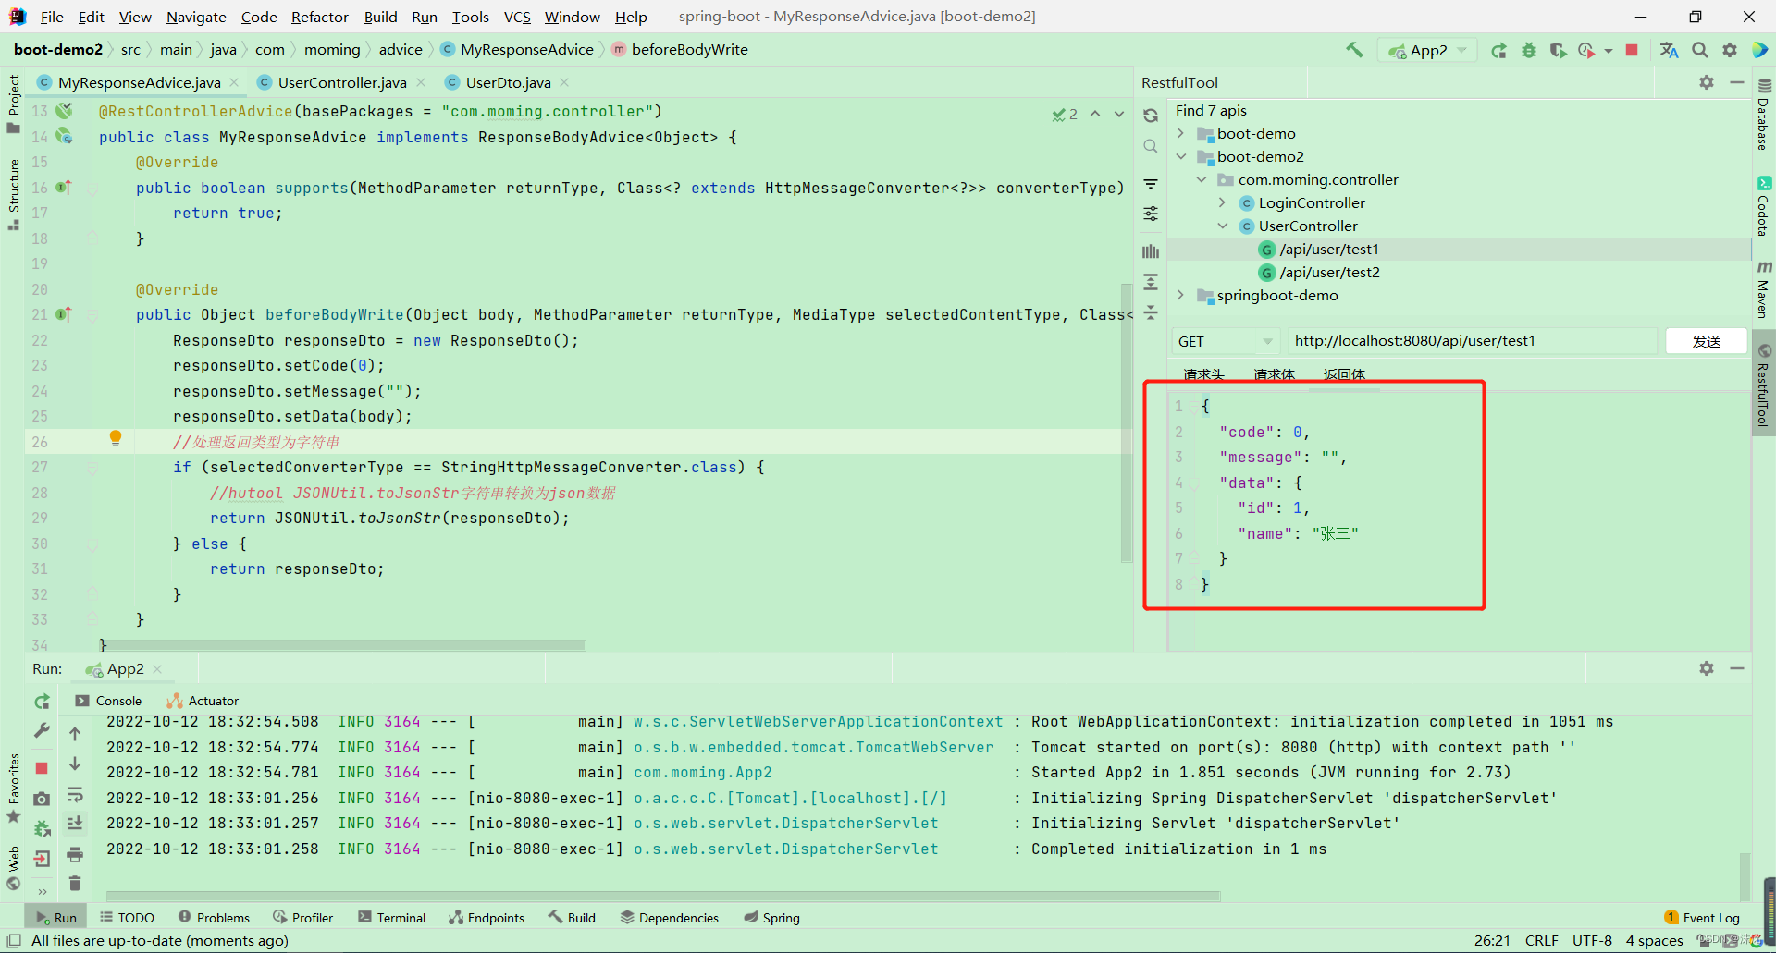Open IDE Settings via the gear icon
The width and height of the screenshot is (1776, 953).
click(x=1730, y=50)
